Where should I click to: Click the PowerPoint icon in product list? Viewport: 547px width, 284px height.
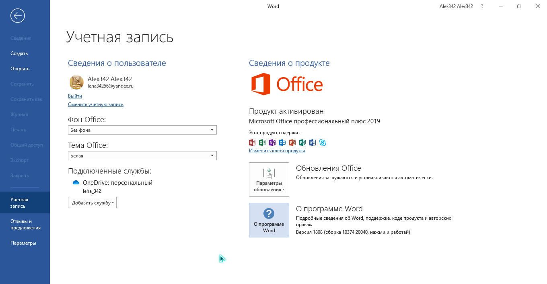(x=292, y=143)
